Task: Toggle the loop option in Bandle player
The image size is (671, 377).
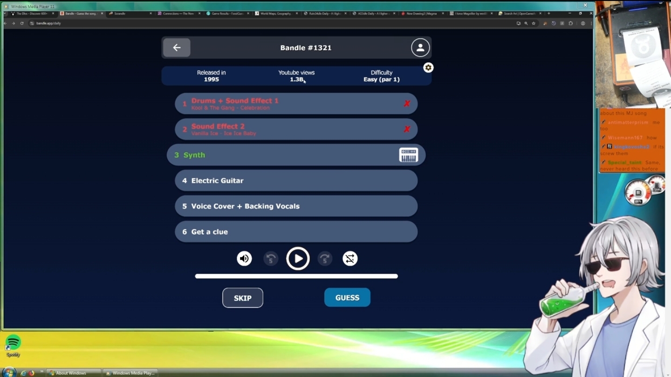Action: point(350,259)
